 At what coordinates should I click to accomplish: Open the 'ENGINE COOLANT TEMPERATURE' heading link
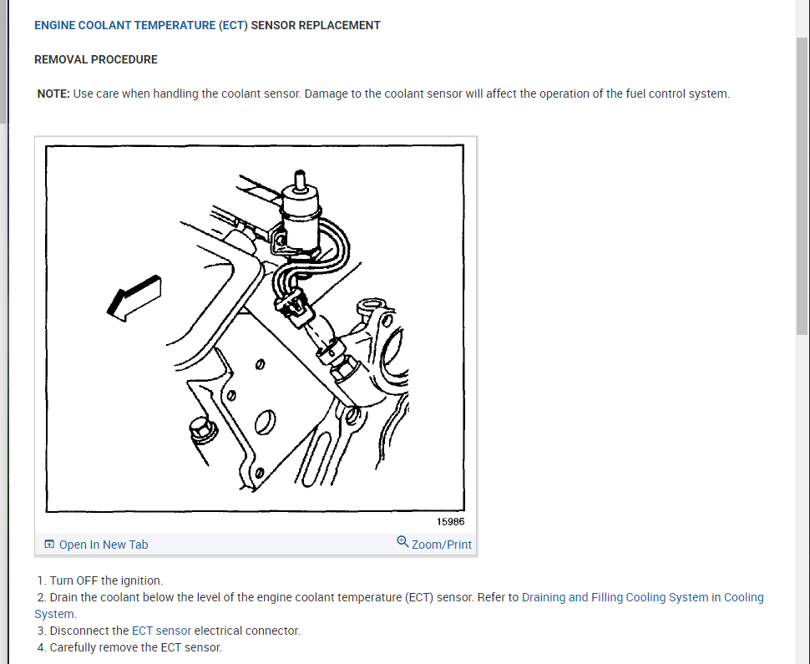pos(124,25)
